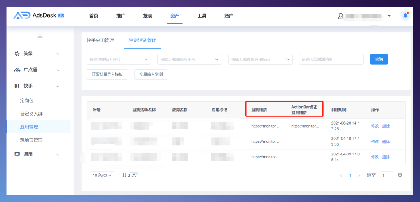Viewport: 420px width, 202px height.
Task: Switch to 监测活动管理 tab
Action: 143,40
